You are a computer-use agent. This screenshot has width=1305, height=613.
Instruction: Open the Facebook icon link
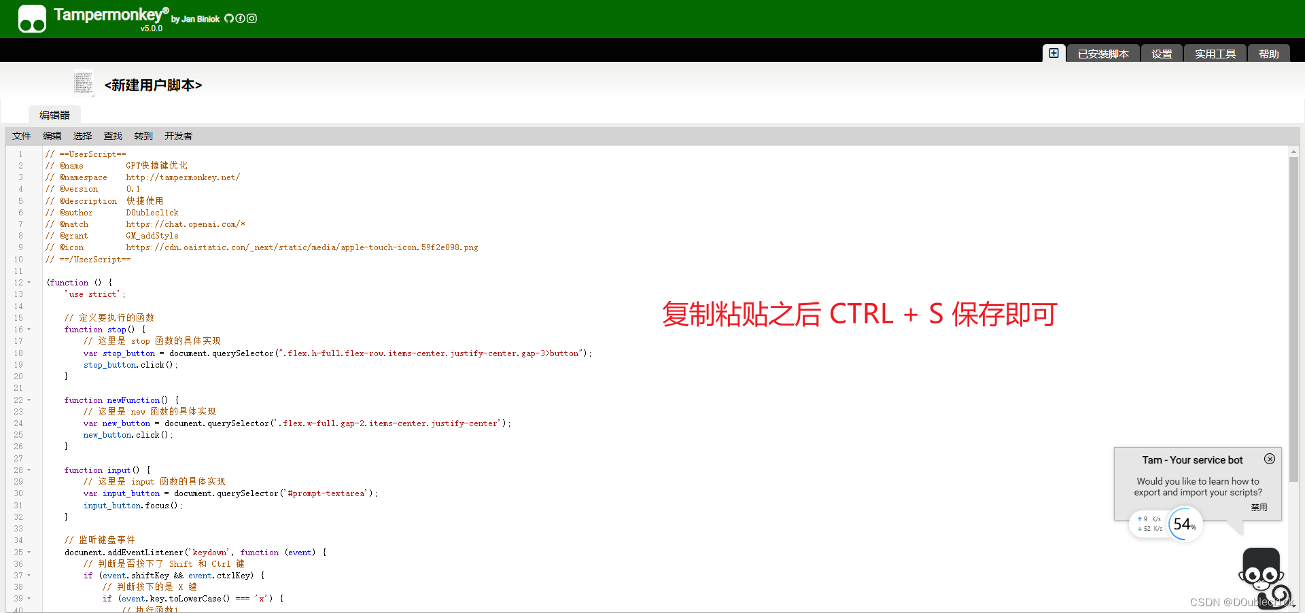point(240,18)
